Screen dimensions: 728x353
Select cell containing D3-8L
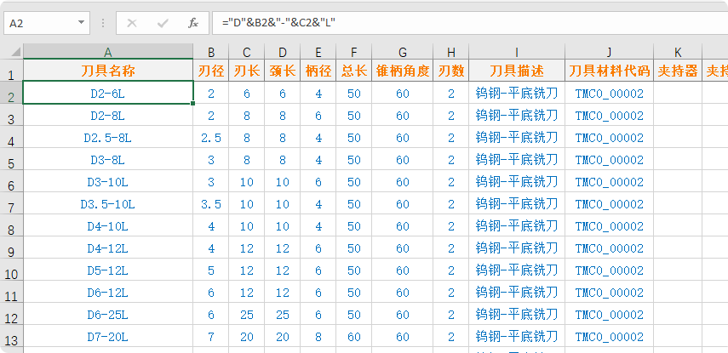[108, 159]
